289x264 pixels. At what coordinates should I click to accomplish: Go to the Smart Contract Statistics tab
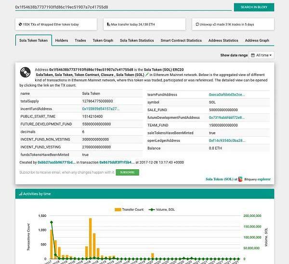pos(181,40)
